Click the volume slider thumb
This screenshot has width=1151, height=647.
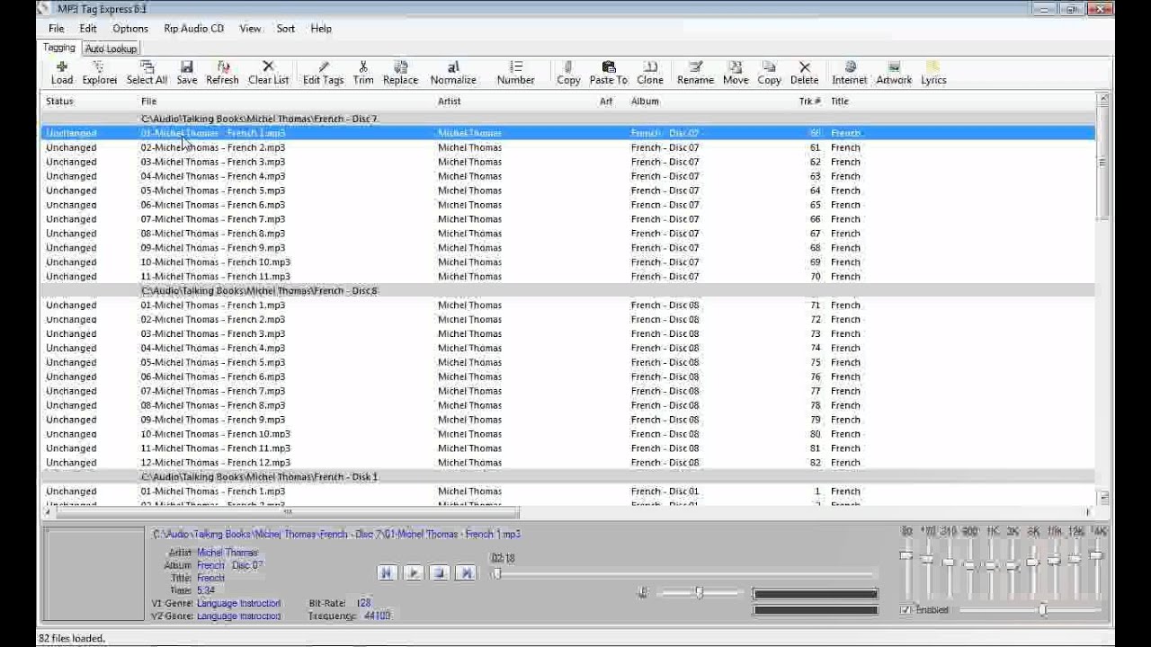[699, 593]
